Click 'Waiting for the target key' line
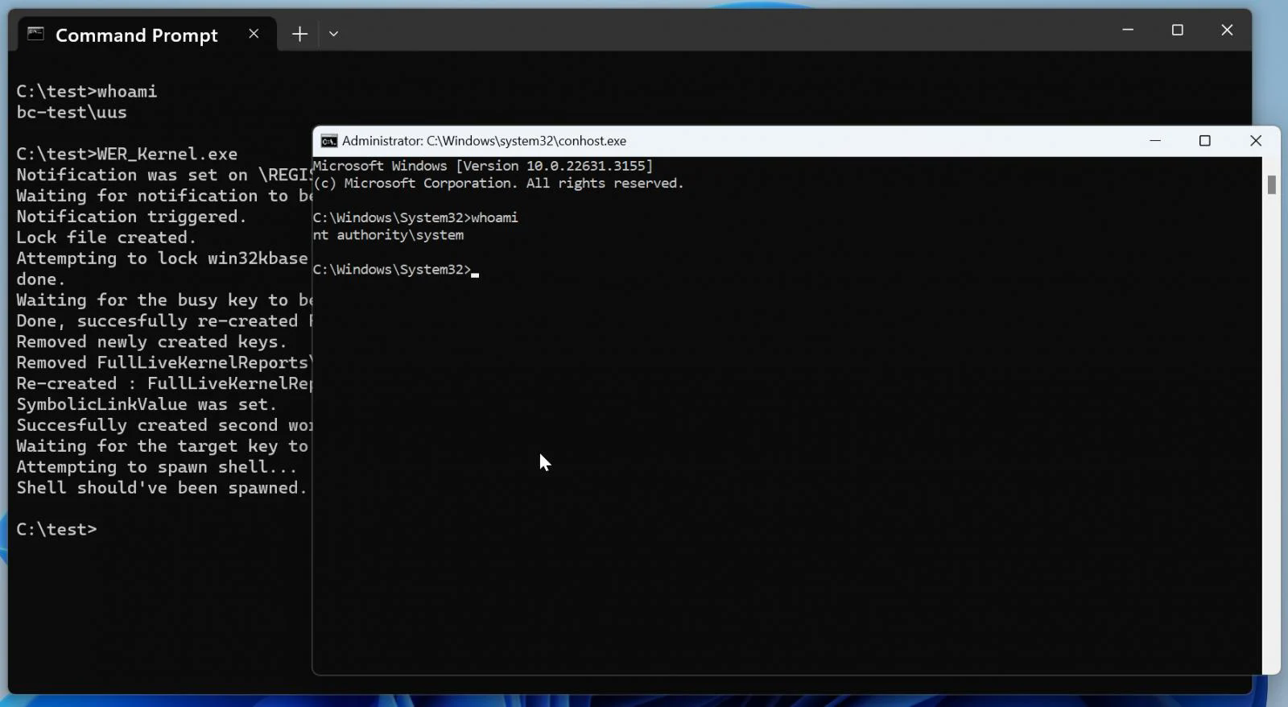1288x707 pixels. point(163,447)
